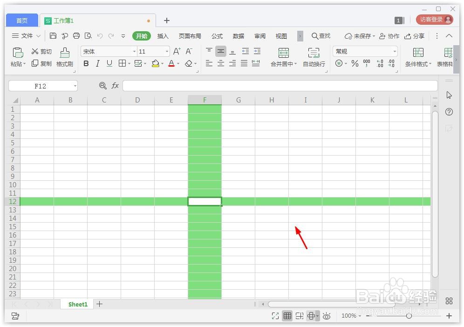Click the Font Color A icon
Image resolution: width=464 pixels, height=327 pixels.
171,63
